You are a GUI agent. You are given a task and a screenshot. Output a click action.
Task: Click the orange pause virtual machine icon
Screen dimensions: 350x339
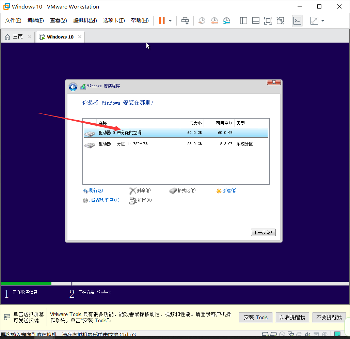tap(162, 20)
